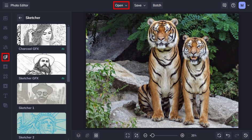Screen dimensions: 252x140
Task: Click the compare before/after icon
Action: 87,135
